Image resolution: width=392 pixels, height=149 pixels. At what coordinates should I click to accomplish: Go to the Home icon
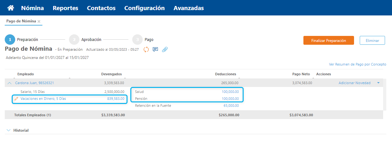click(x=11, y=8)
